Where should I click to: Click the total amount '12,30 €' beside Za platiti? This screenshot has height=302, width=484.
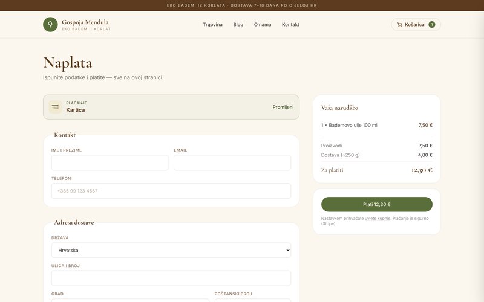coord(422,170)
